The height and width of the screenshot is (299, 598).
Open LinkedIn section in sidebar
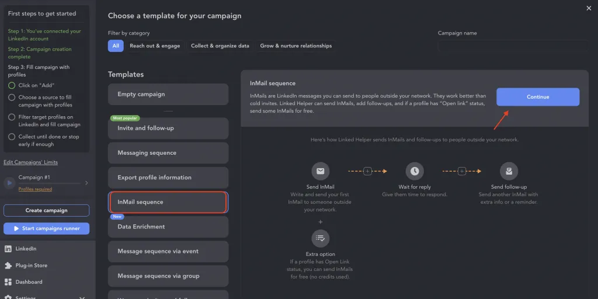click(26, 249)
